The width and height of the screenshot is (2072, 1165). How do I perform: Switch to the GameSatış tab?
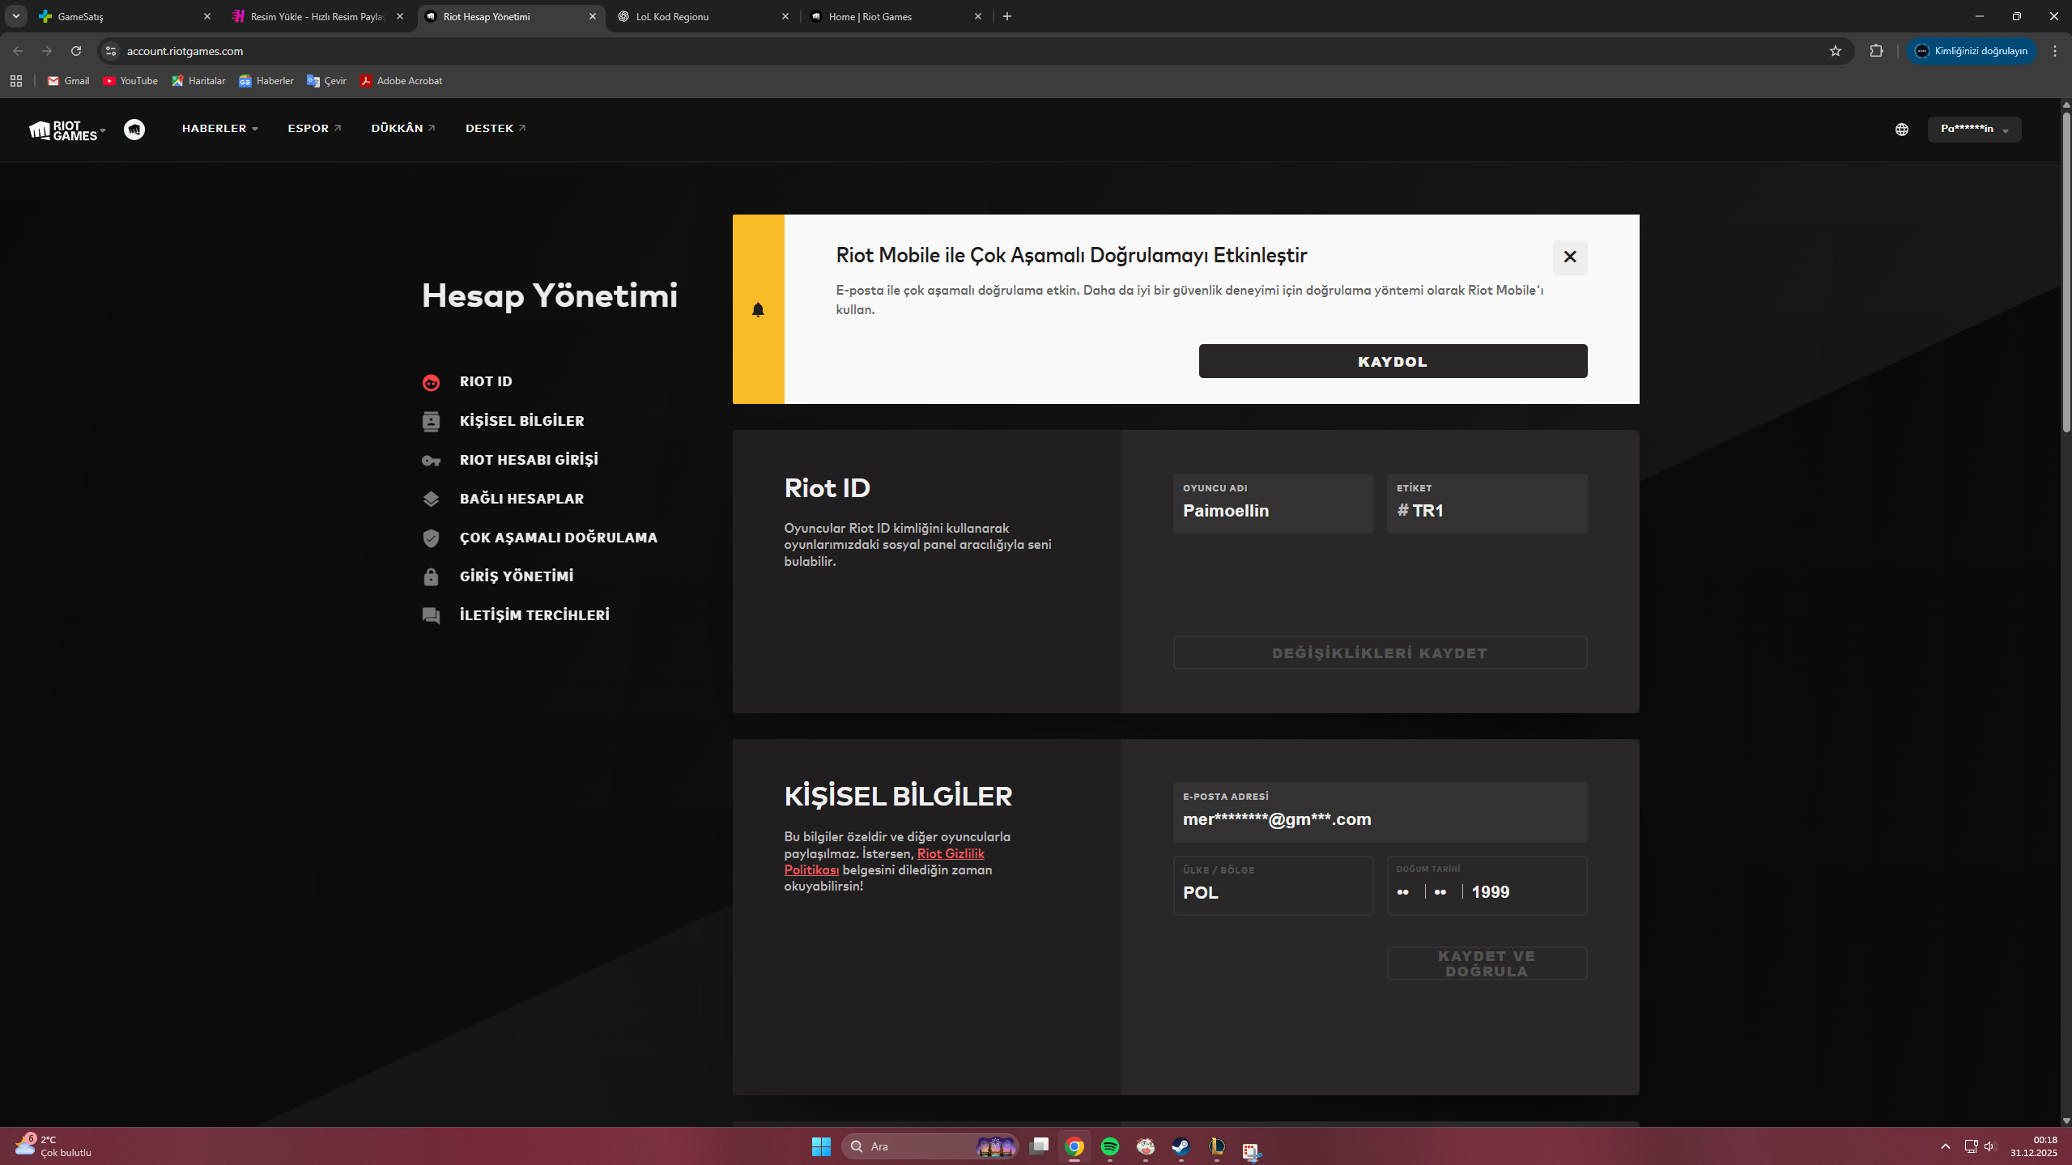126,16
